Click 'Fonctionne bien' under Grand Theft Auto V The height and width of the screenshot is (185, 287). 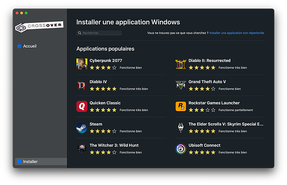[x=230, y=89]
